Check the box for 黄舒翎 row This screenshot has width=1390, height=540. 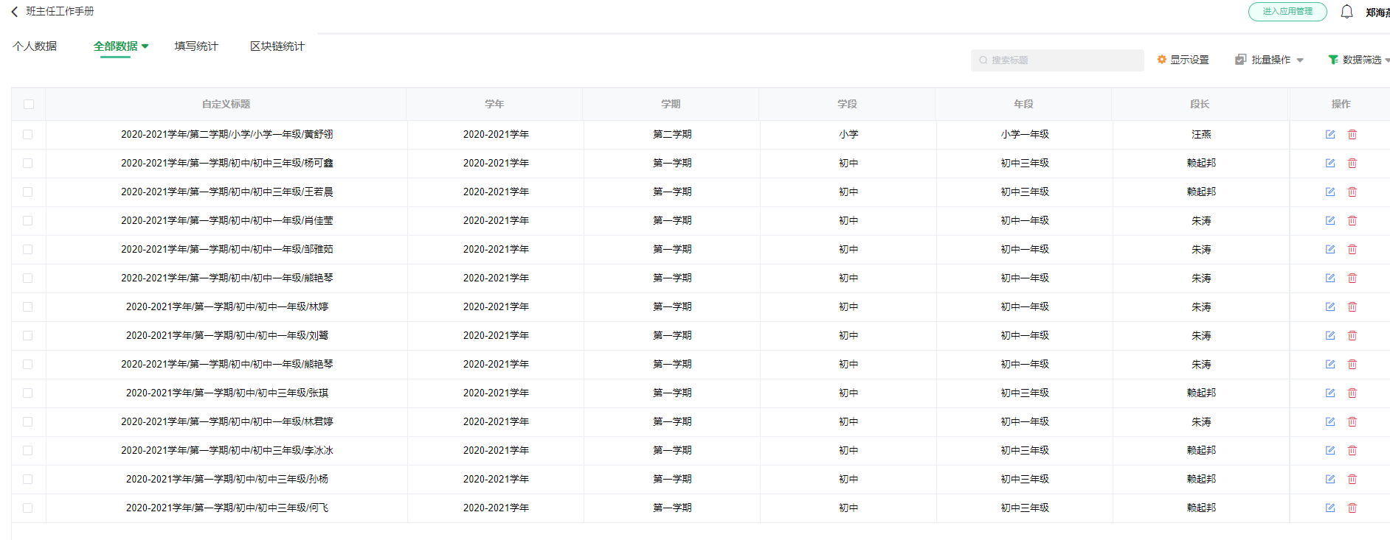tap(28, 134)
